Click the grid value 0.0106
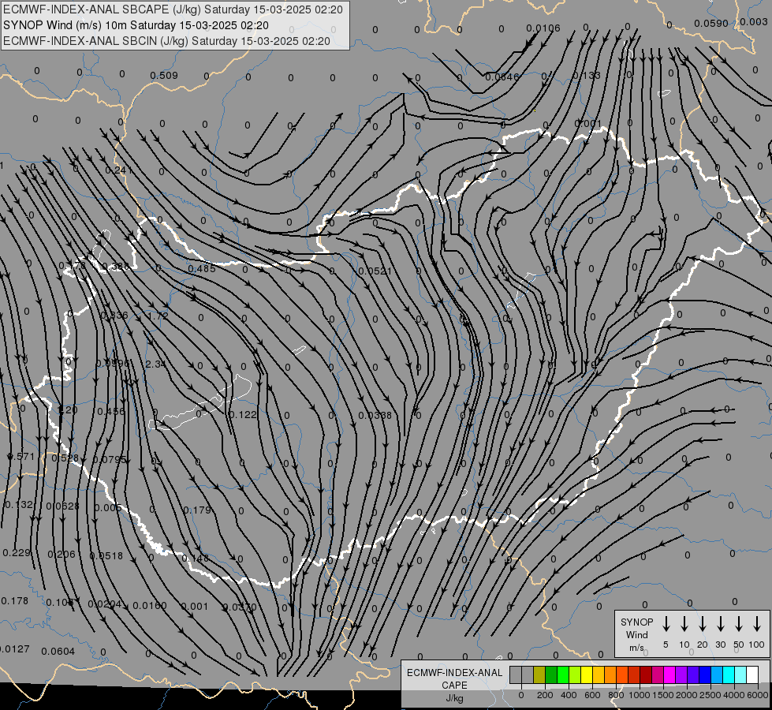Image resolution: width=772 pixels, height=710 pixels. coord(543,28)
